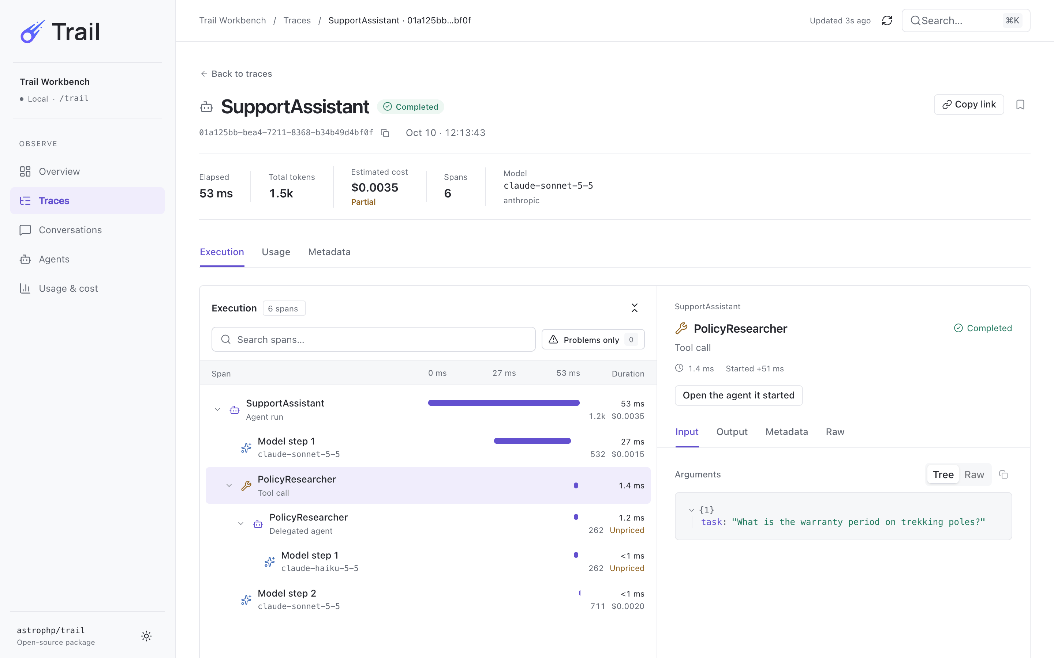Click Model step 1 sonnet timeline bar
The width and height of the screenshot is (1054, 658).
(532, 441)
